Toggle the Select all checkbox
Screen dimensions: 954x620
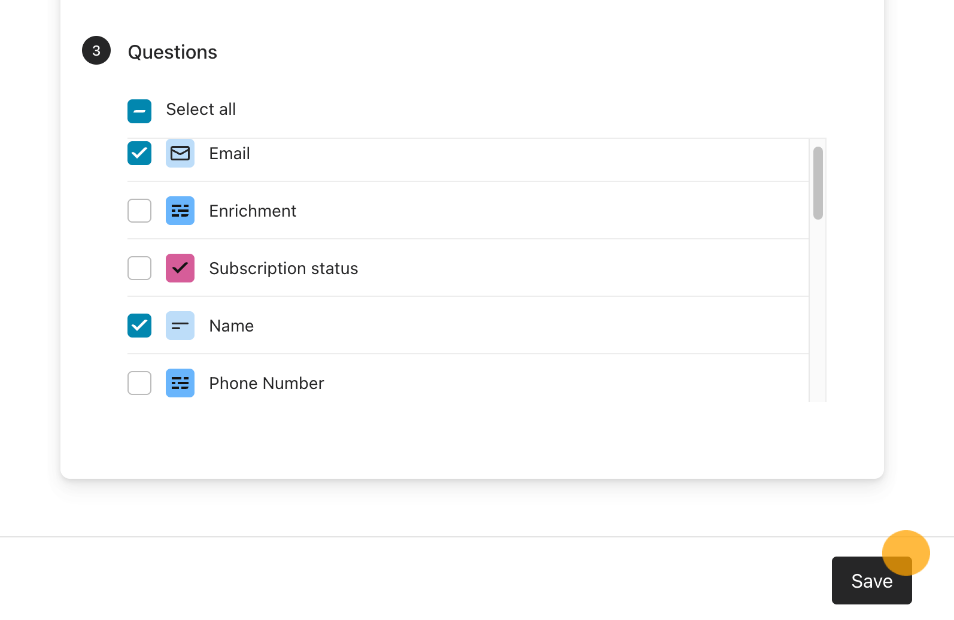tap(139, 111)
